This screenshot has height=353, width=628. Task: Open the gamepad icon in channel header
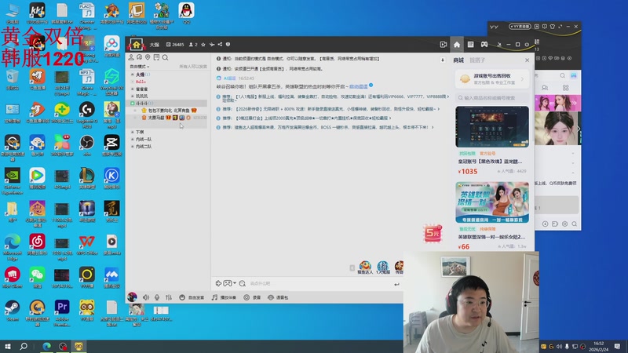(484, 45)
